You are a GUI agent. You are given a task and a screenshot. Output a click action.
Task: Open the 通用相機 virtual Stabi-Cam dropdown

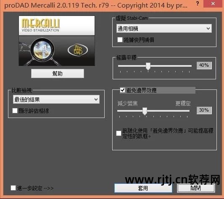point(164,29)
